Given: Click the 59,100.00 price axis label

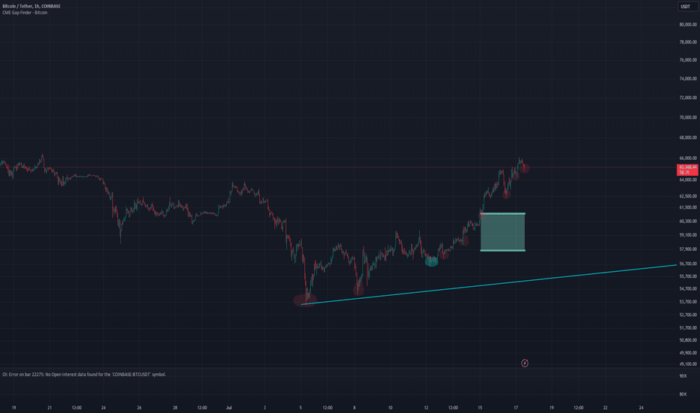Looking at the screenshot, I should click(x=688, y=235).
